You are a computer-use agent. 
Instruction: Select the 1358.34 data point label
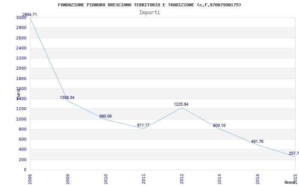(67, 97)
